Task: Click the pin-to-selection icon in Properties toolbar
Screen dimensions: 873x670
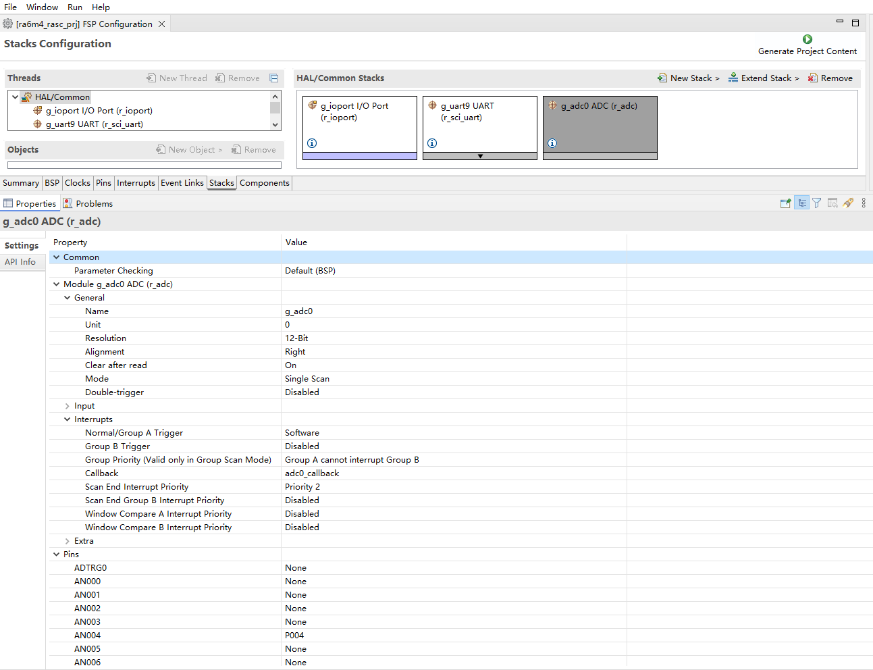Action: (x=785, y=203)
